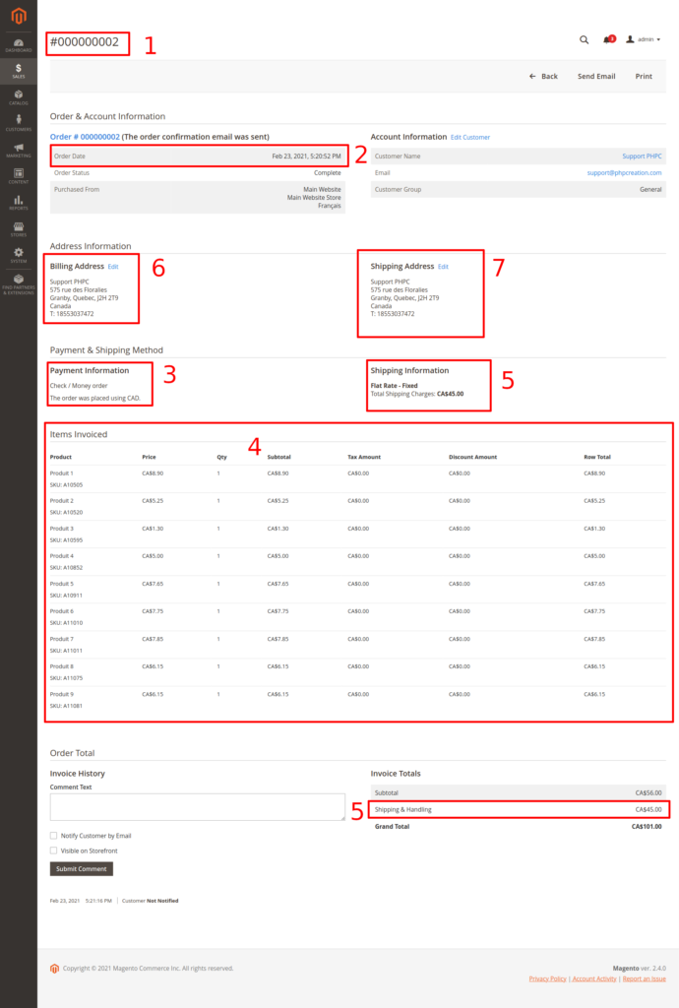Check the Visible on Storefront box
679x1008 pixels.
click(x=53, y=850)
